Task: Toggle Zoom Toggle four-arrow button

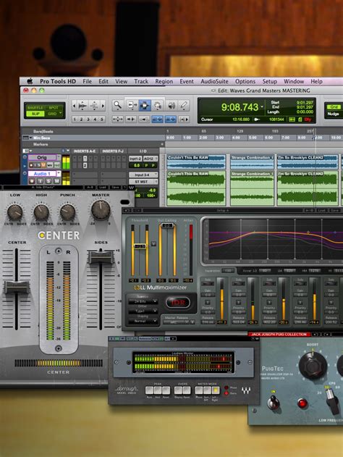Action: 118,120
